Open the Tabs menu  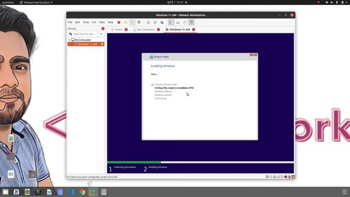click(x=102, y=22)
